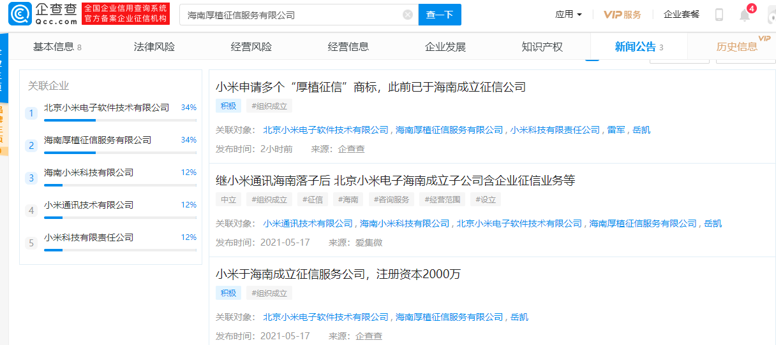
Task: Open 海南小米科技有限公司 link in second news item
Action: 405,223
